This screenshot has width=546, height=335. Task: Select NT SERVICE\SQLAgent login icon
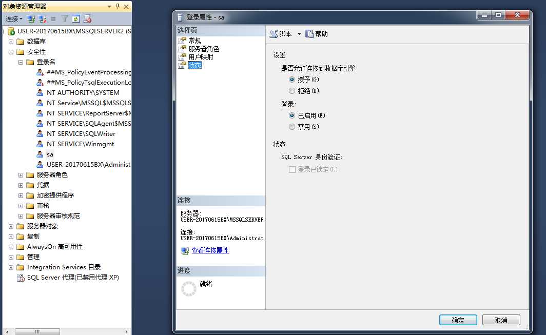click(x=40, y=124)
